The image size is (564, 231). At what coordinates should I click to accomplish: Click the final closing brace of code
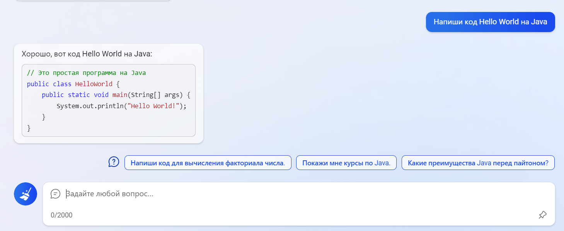[29, 128]
